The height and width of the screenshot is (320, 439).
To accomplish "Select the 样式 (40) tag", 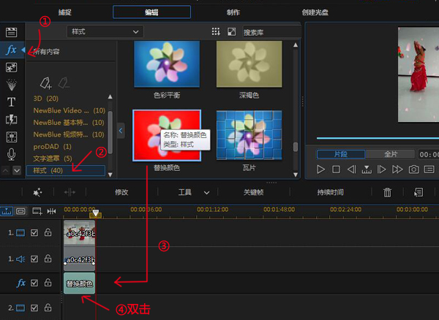I will pos(66,170).
